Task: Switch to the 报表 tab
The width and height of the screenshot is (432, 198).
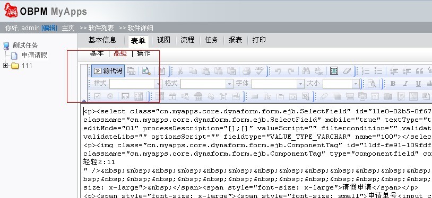Action: [x=235, y=40]
